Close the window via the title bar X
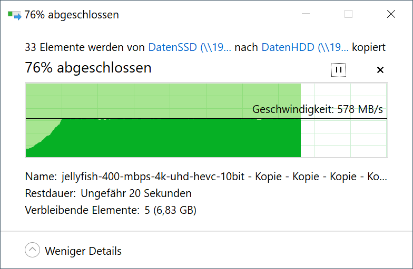The image size is (413, 269). pos(391,15)
